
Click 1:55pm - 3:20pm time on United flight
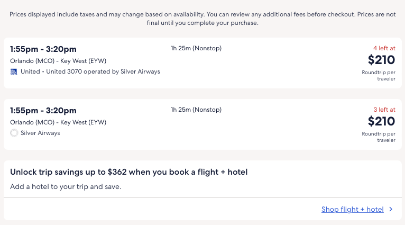pos(43,49)
